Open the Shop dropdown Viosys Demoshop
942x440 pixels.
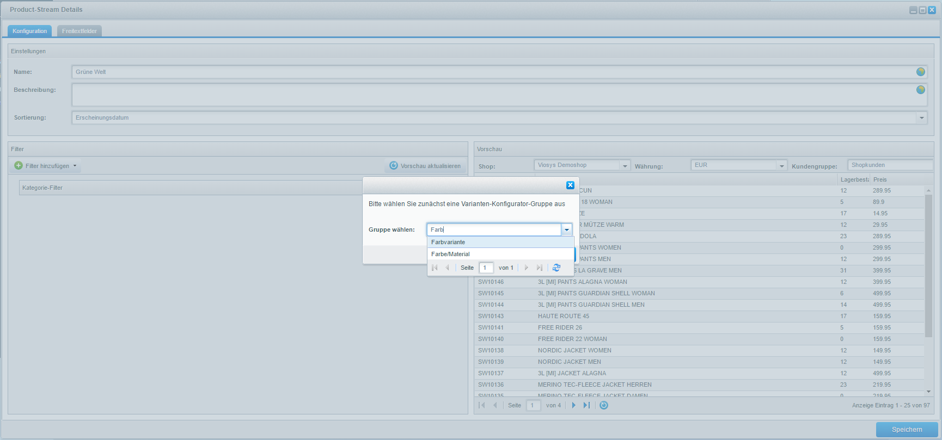pos(625,165)
